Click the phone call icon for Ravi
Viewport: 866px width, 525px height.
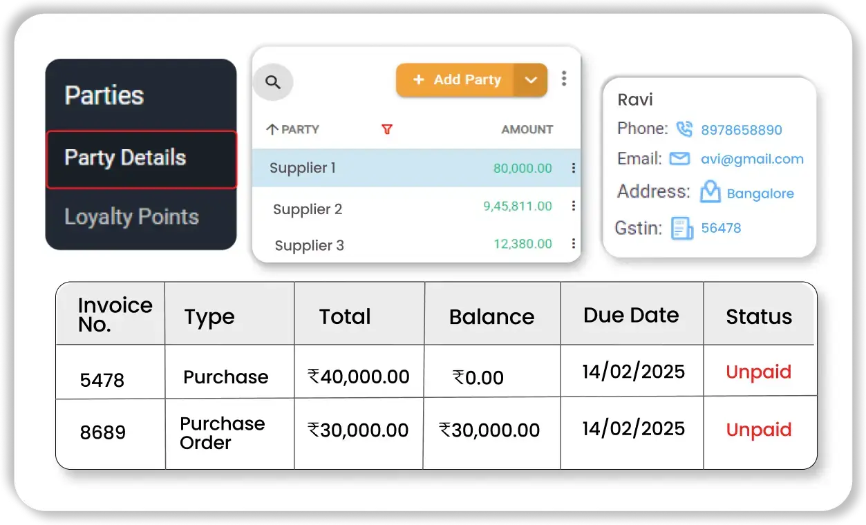(x=684, y=129)
